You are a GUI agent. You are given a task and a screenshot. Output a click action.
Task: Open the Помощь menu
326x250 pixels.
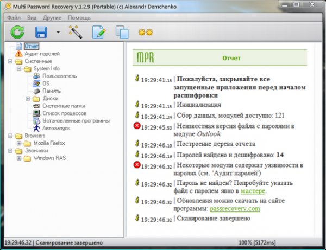(79, 18)
